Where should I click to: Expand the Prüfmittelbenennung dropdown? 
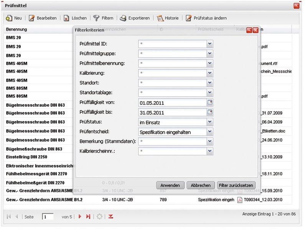(x=210, y=63)
